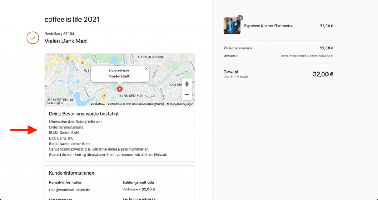This screenshot has height=200, width=378.
Task: Select 'Überweise den Betrag bitte an:' text
Action: pos(75,122)
